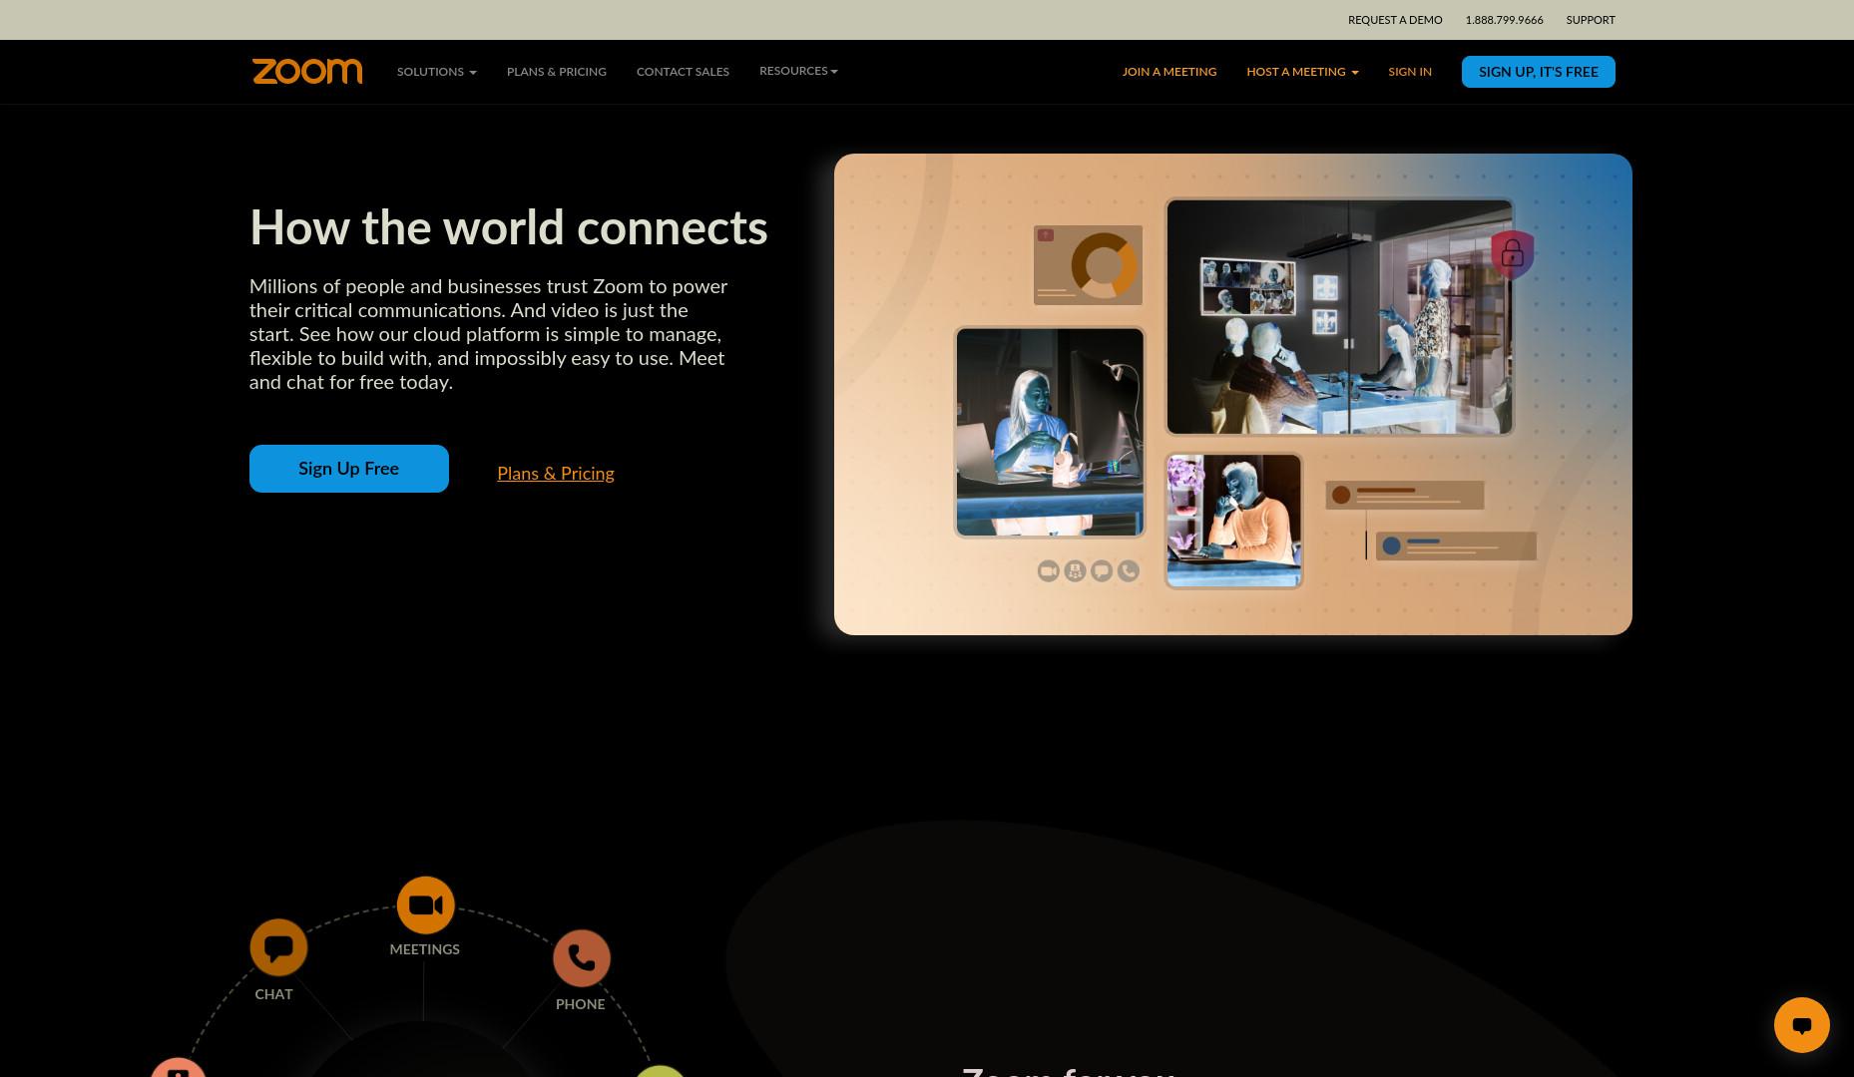Click Request a Demo in the top bar
Screen dimensions: 1854x1077
[1395, 20]
